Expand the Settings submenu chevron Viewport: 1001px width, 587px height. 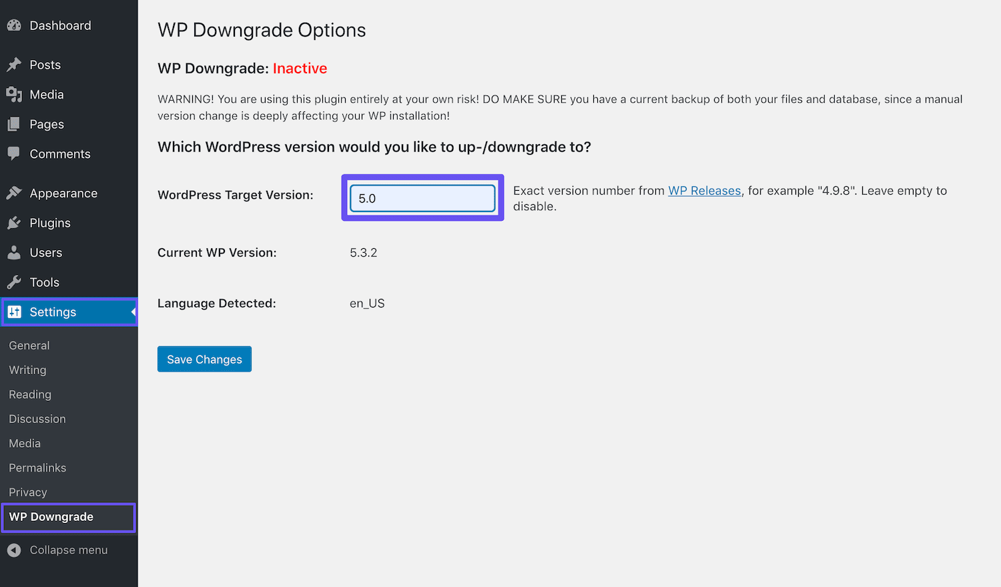tap(133, 312)
